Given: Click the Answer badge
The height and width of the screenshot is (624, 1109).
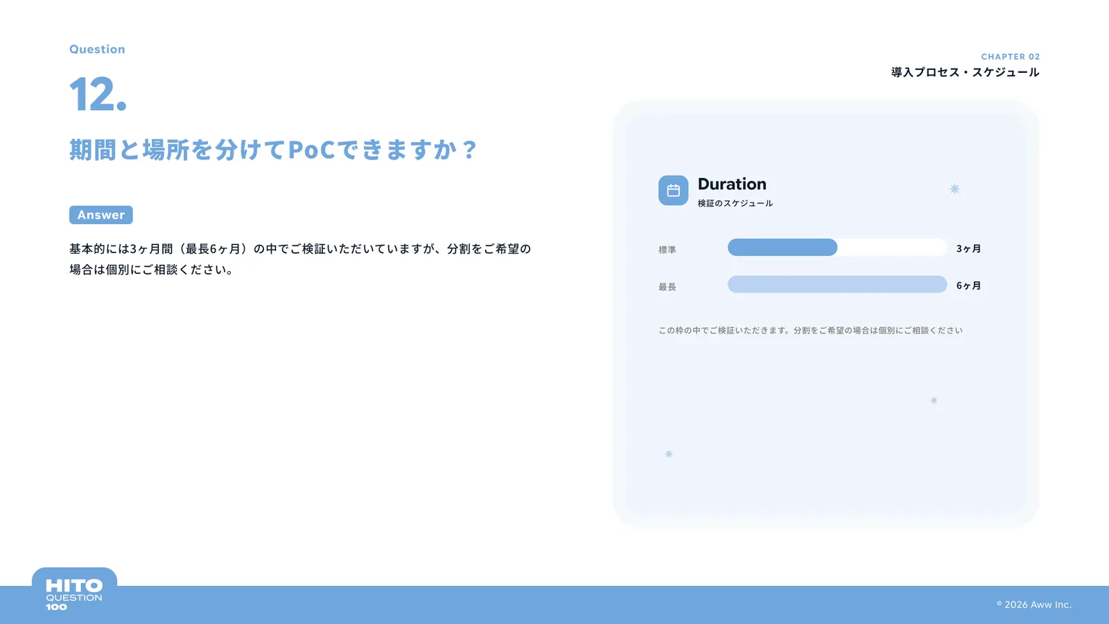Looking at the screenshot, I should tap(101, 215).
